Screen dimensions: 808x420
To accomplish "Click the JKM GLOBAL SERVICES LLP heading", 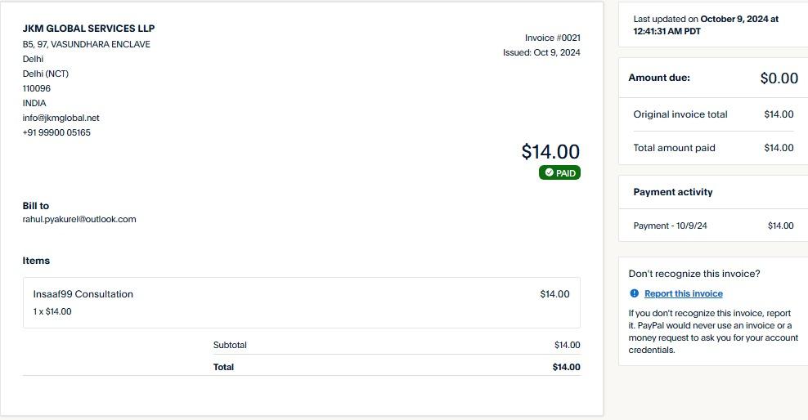I will pos(88,29).
